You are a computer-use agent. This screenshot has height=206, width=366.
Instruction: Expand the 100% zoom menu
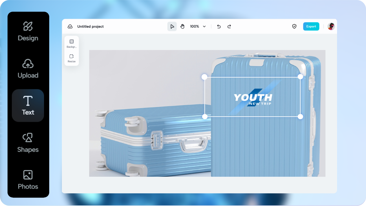point(198,26)
